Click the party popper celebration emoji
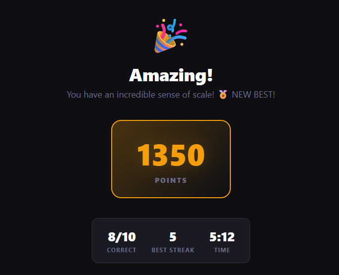This screenshot has height=275, width=339. (x=171, y=36)
